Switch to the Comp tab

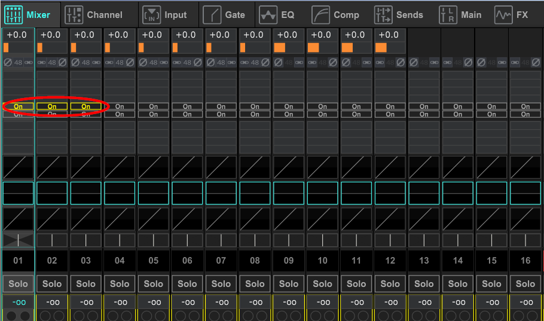[x=335, y=15]
